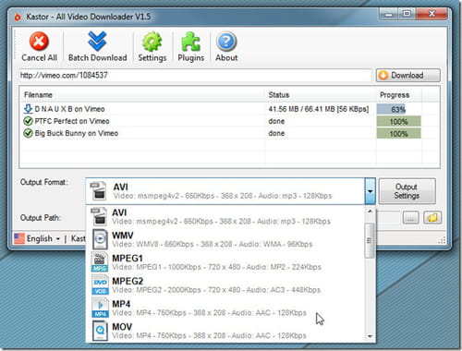Open Batch Download from the toolbar
This screenshot has height=351, width=462.
[x=97, y=47]
